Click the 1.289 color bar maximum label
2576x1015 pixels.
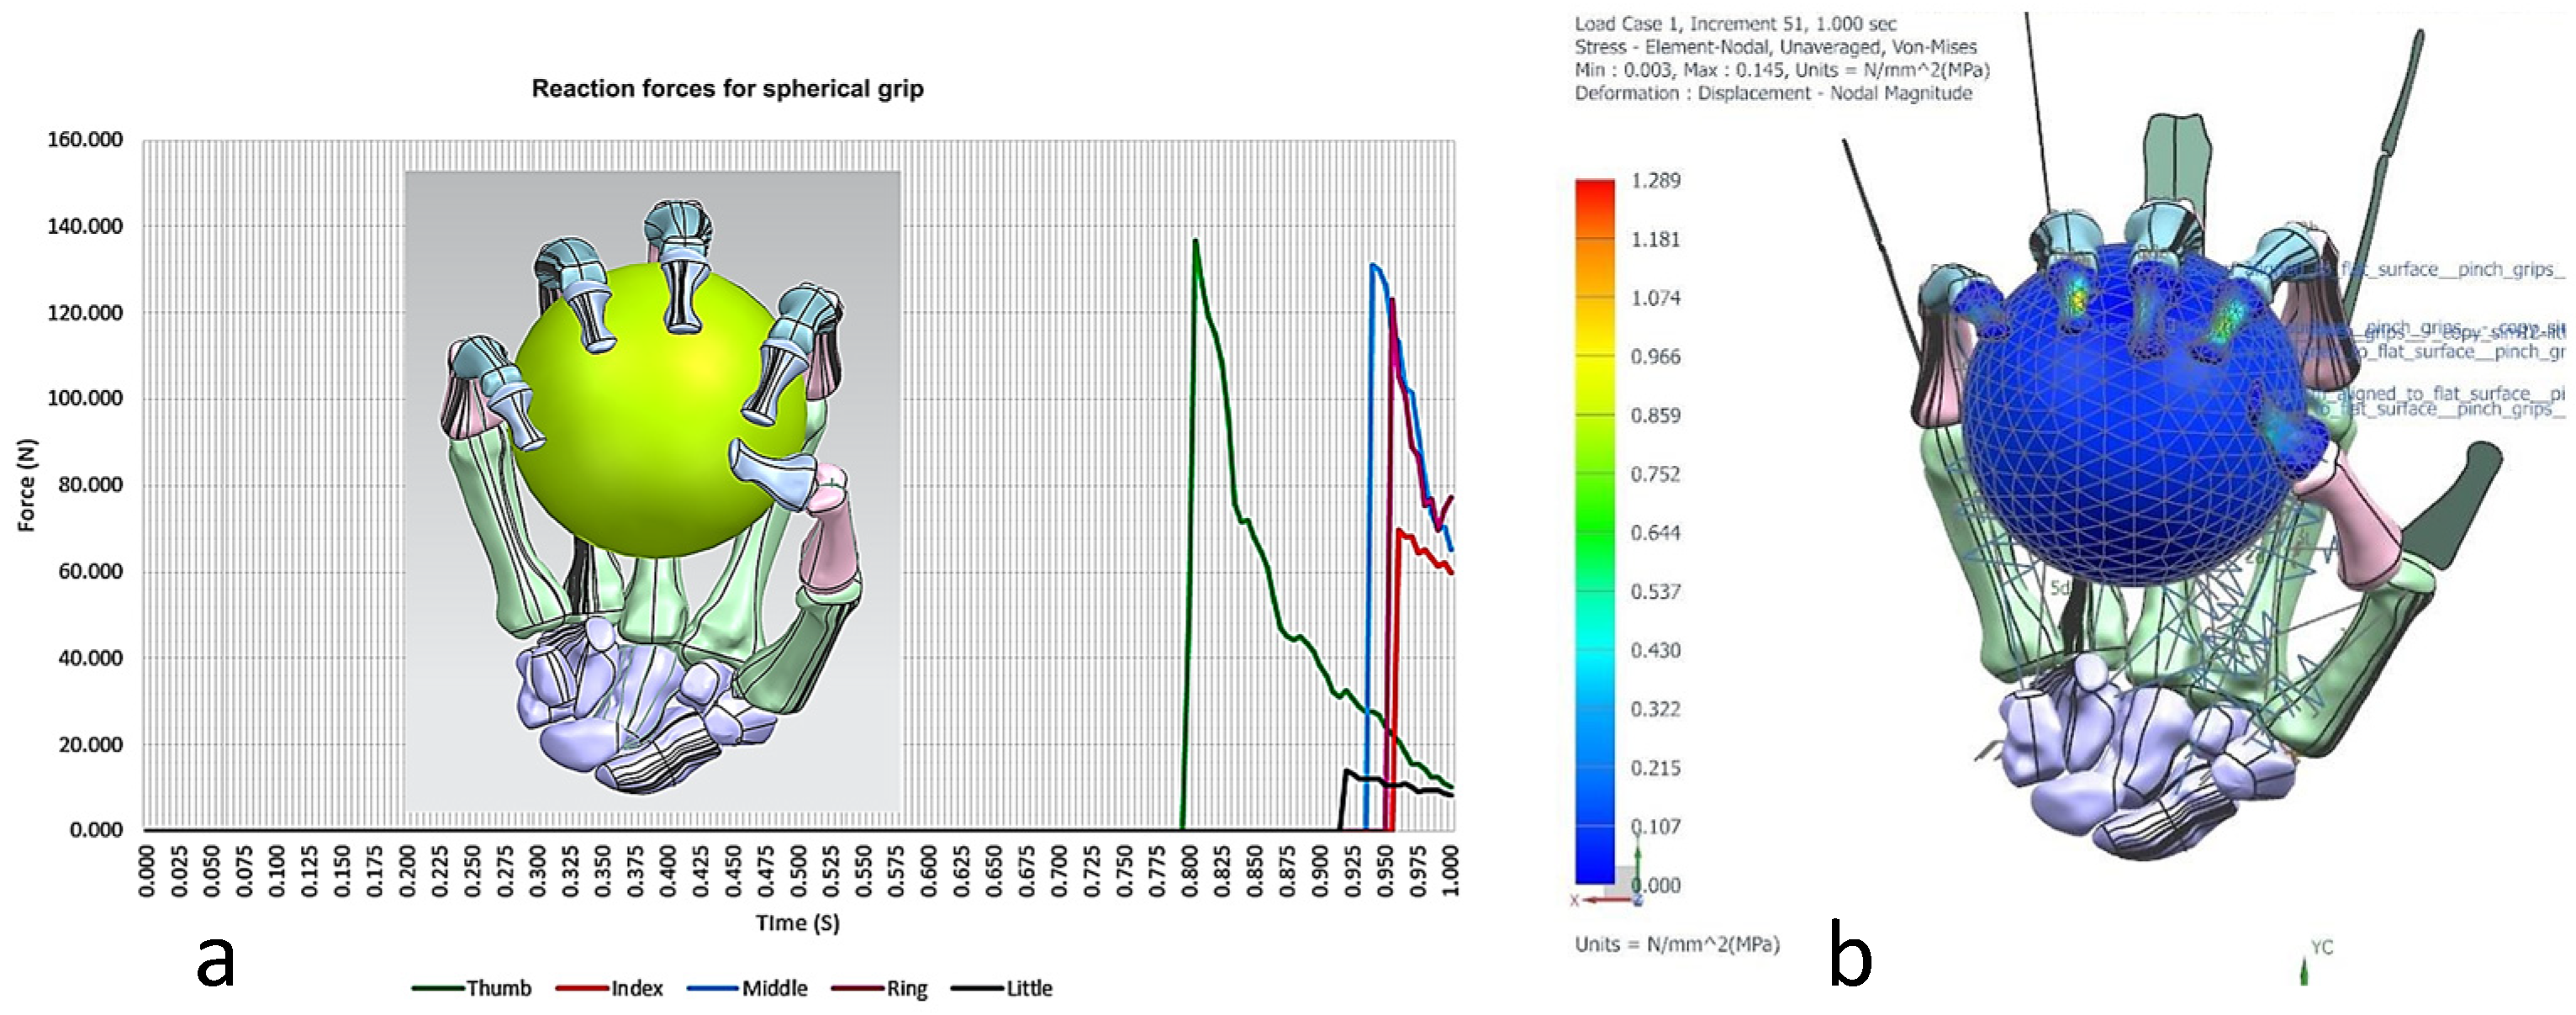[1655, 181]
